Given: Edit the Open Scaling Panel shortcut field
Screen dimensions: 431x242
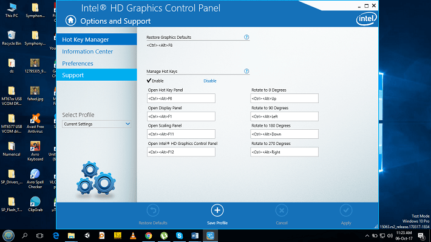Looking at the screenshot, I should point(181,134).
